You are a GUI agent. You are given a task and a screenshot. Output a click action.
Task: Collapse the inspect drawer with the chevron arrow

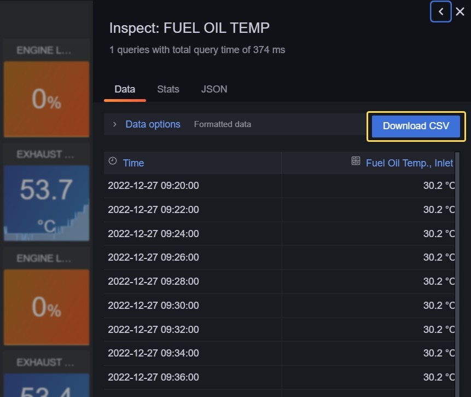click(441, 11)
